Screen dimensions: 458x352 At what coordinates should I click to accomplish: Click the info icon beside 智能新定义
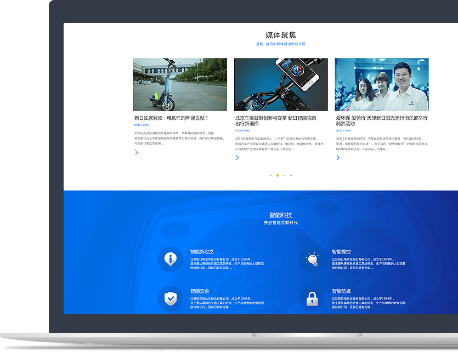tap(171, 259)
